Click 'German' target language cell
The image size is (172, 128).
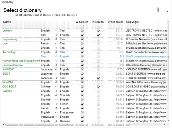[65, 121]
